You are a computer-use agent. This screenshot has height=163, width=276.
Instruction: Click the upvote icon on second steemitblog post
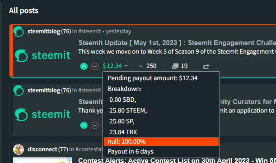click(x=84, y=125)
